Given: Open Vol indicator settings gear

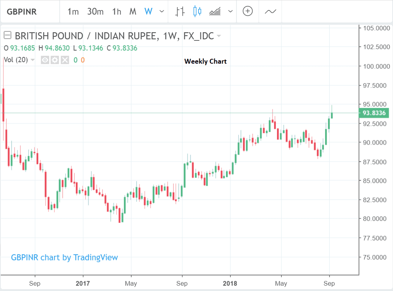Looking at the screenshot, I should [x=55, y=60].
